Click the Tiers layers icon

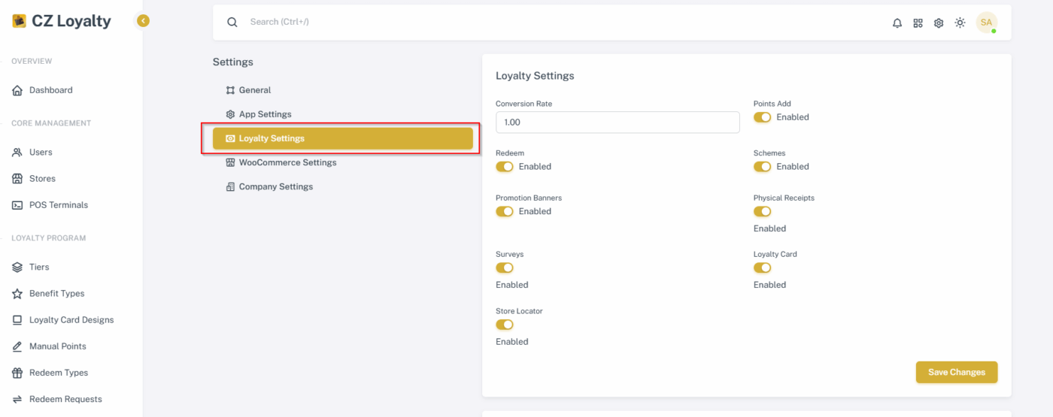[x=17, y=267]
